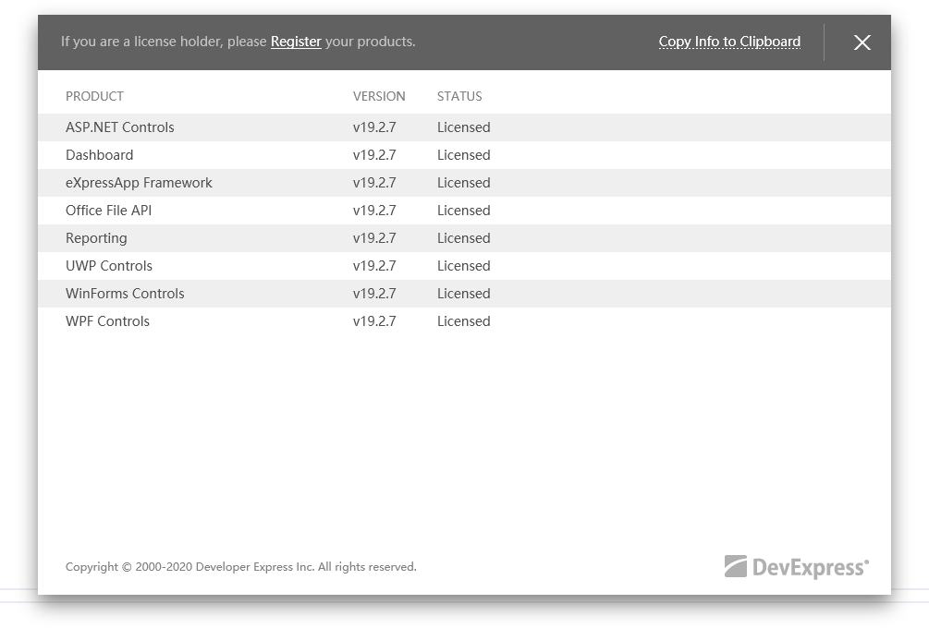This screenshot has height=628, width=929.
Task: Click version v19.2.7 of Dashboard
Action: [374, 155]
